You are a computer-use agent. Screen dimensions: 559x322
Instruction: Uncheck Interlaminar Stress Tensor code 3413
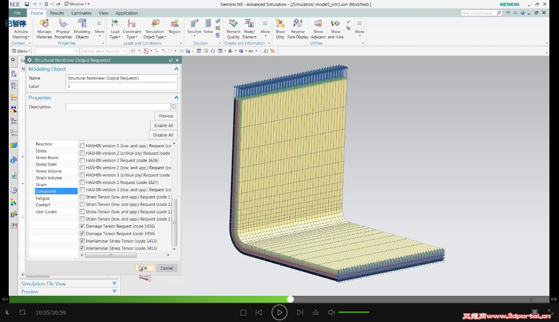coord(82,248)
